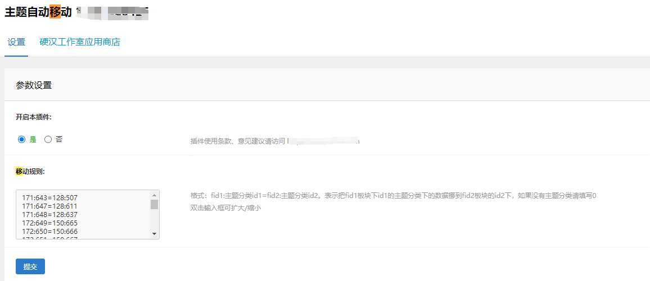650x281 pixels.
Task: Place cursor on line 171:647=128:611
Action: point(49,206)
